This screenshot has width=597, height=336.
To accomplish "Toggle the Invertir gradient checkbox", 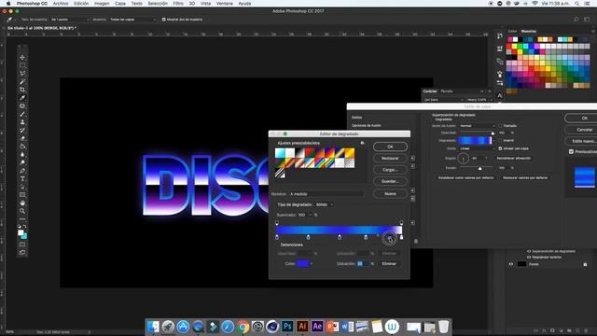I will [x=500, y=141].
